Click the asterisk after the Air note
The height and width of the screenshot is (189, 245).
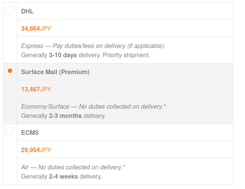click(124, 166)
